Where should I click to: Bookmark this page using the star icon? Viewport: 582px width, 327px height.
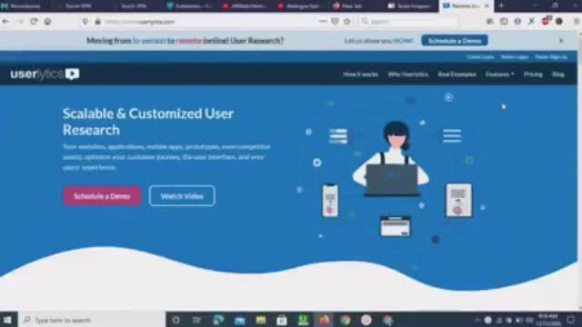pos(347,22)
